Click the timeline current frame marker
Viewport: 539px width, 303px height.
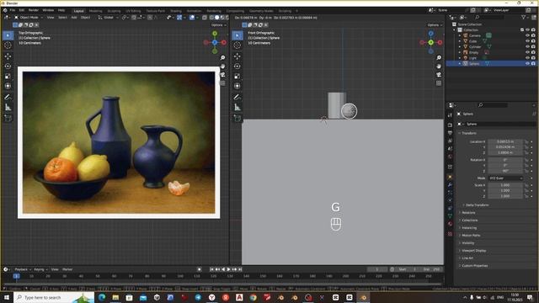click(16, 276)
